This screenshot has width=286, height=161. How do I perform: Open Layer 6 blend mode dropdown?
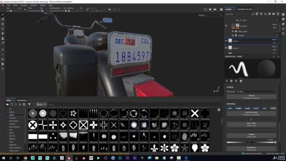[x=275, y=39]
